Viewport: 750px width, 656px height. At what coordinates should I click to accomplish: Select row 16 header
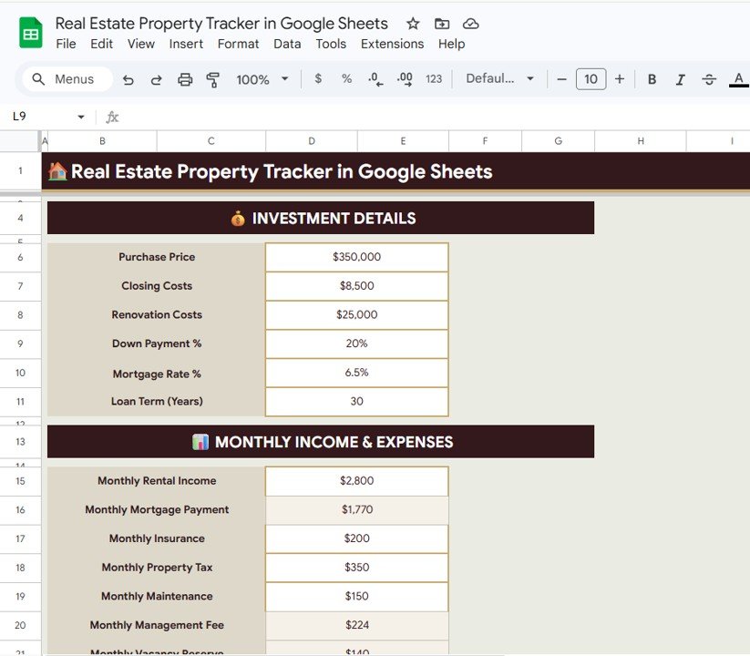tap(20, 510)
